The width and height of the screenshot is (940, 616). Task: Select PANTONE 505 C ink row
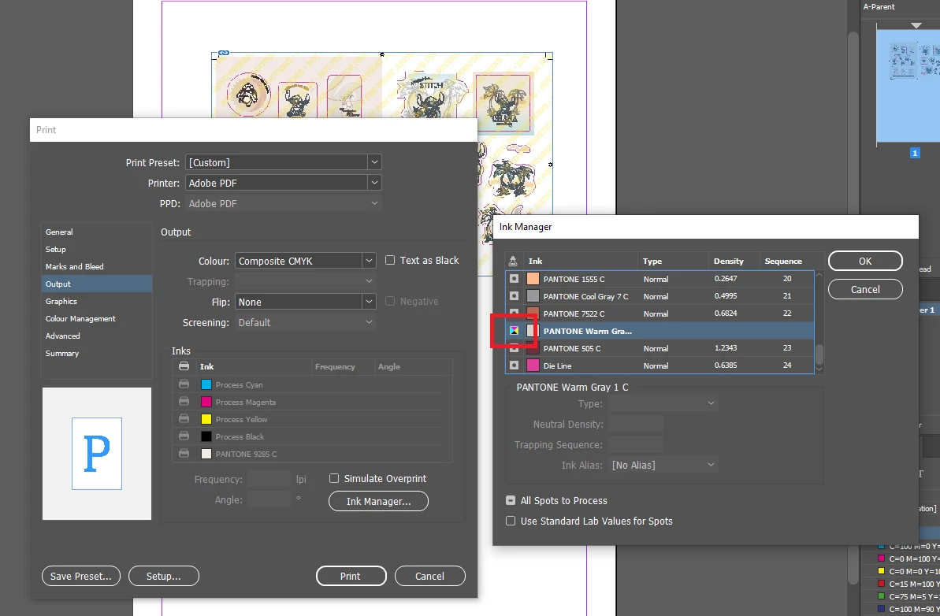point(659,348)
